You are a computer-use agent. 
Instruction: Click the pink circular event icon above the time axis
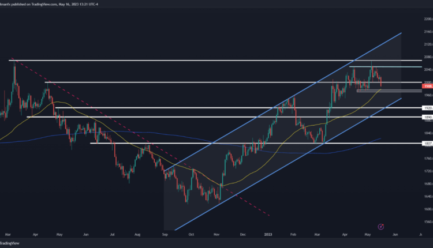380,227
